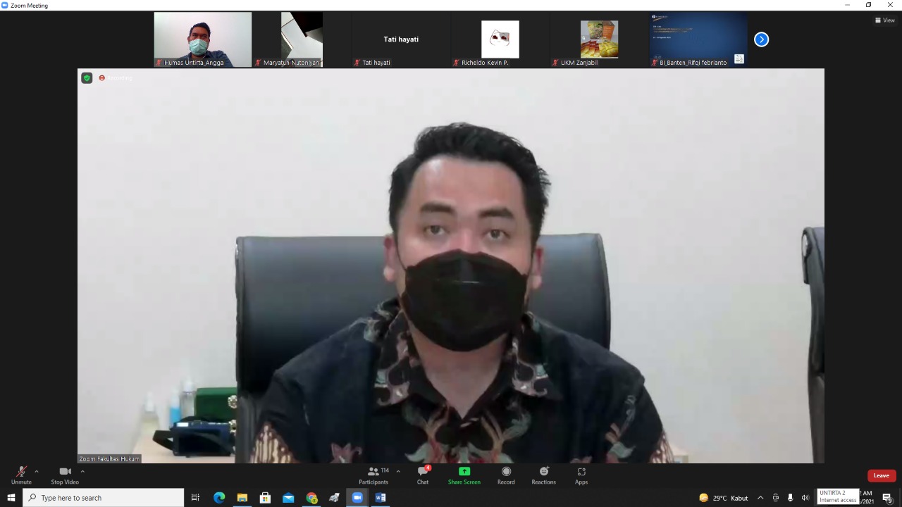Open audio options arrow beside Unmute

[37, 472]
